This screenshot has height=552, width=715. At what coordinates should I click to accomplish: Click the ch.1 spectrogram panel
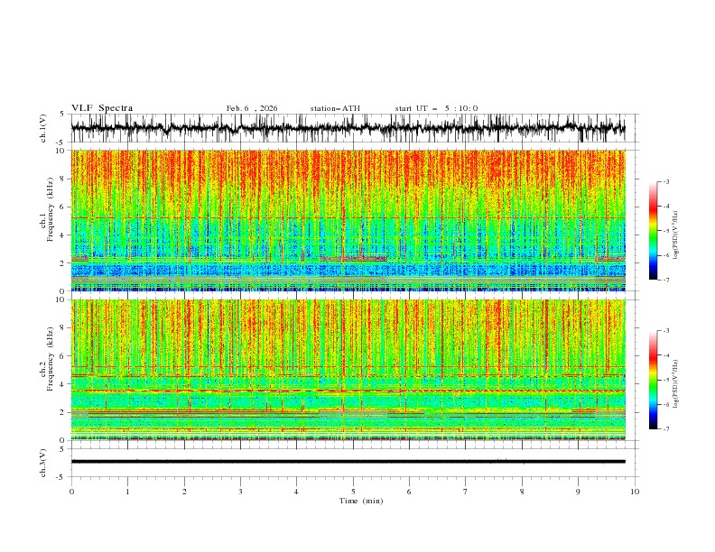pos(348,220)
